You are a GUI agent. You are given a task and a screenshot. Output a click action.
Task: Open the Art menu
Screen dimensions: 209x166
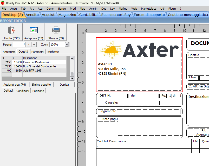(32, 9)
